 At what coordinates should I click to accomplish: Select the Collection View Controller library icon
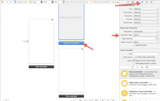click(124, 93)
